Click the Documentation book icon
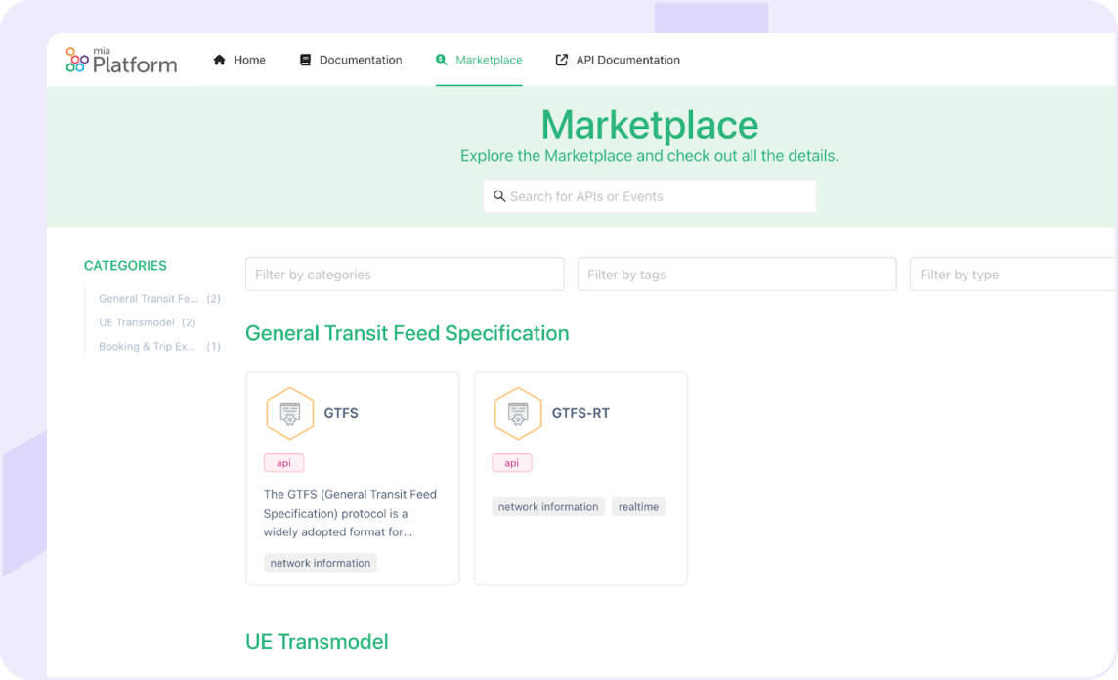This screenshot has height=680, width=1118. click(x=305, y=60)
